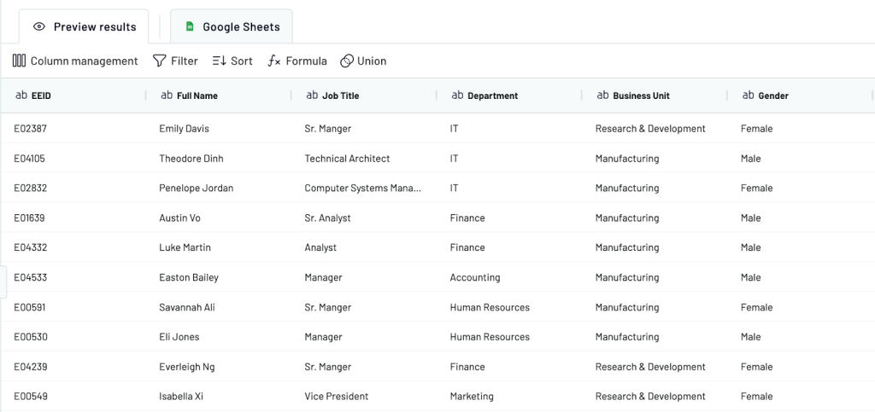This screenshot has width=875, height=412.
Task: Click the Column management columns icon
Action: click(x=19, y=61)
